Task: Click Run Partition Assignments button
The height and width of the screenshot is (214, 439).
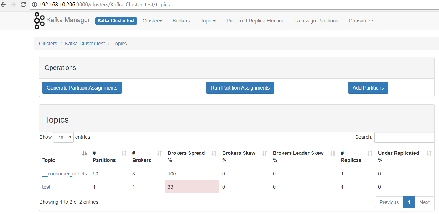Action: tap(240, 88)
